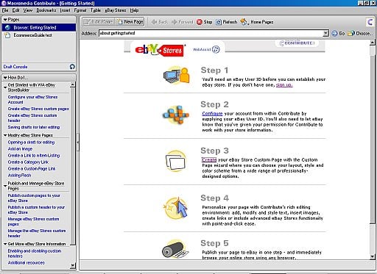Screen dimensions: 377x274
Task: Open Create a Link to an Item Listing
Action: pyautogui.click(x=34, y=156)
